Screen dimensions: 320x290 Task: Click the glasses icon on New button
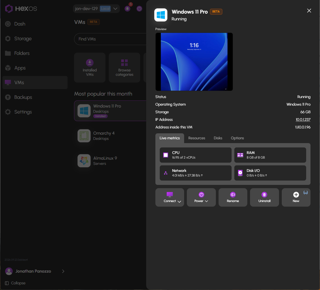(306, 193)
